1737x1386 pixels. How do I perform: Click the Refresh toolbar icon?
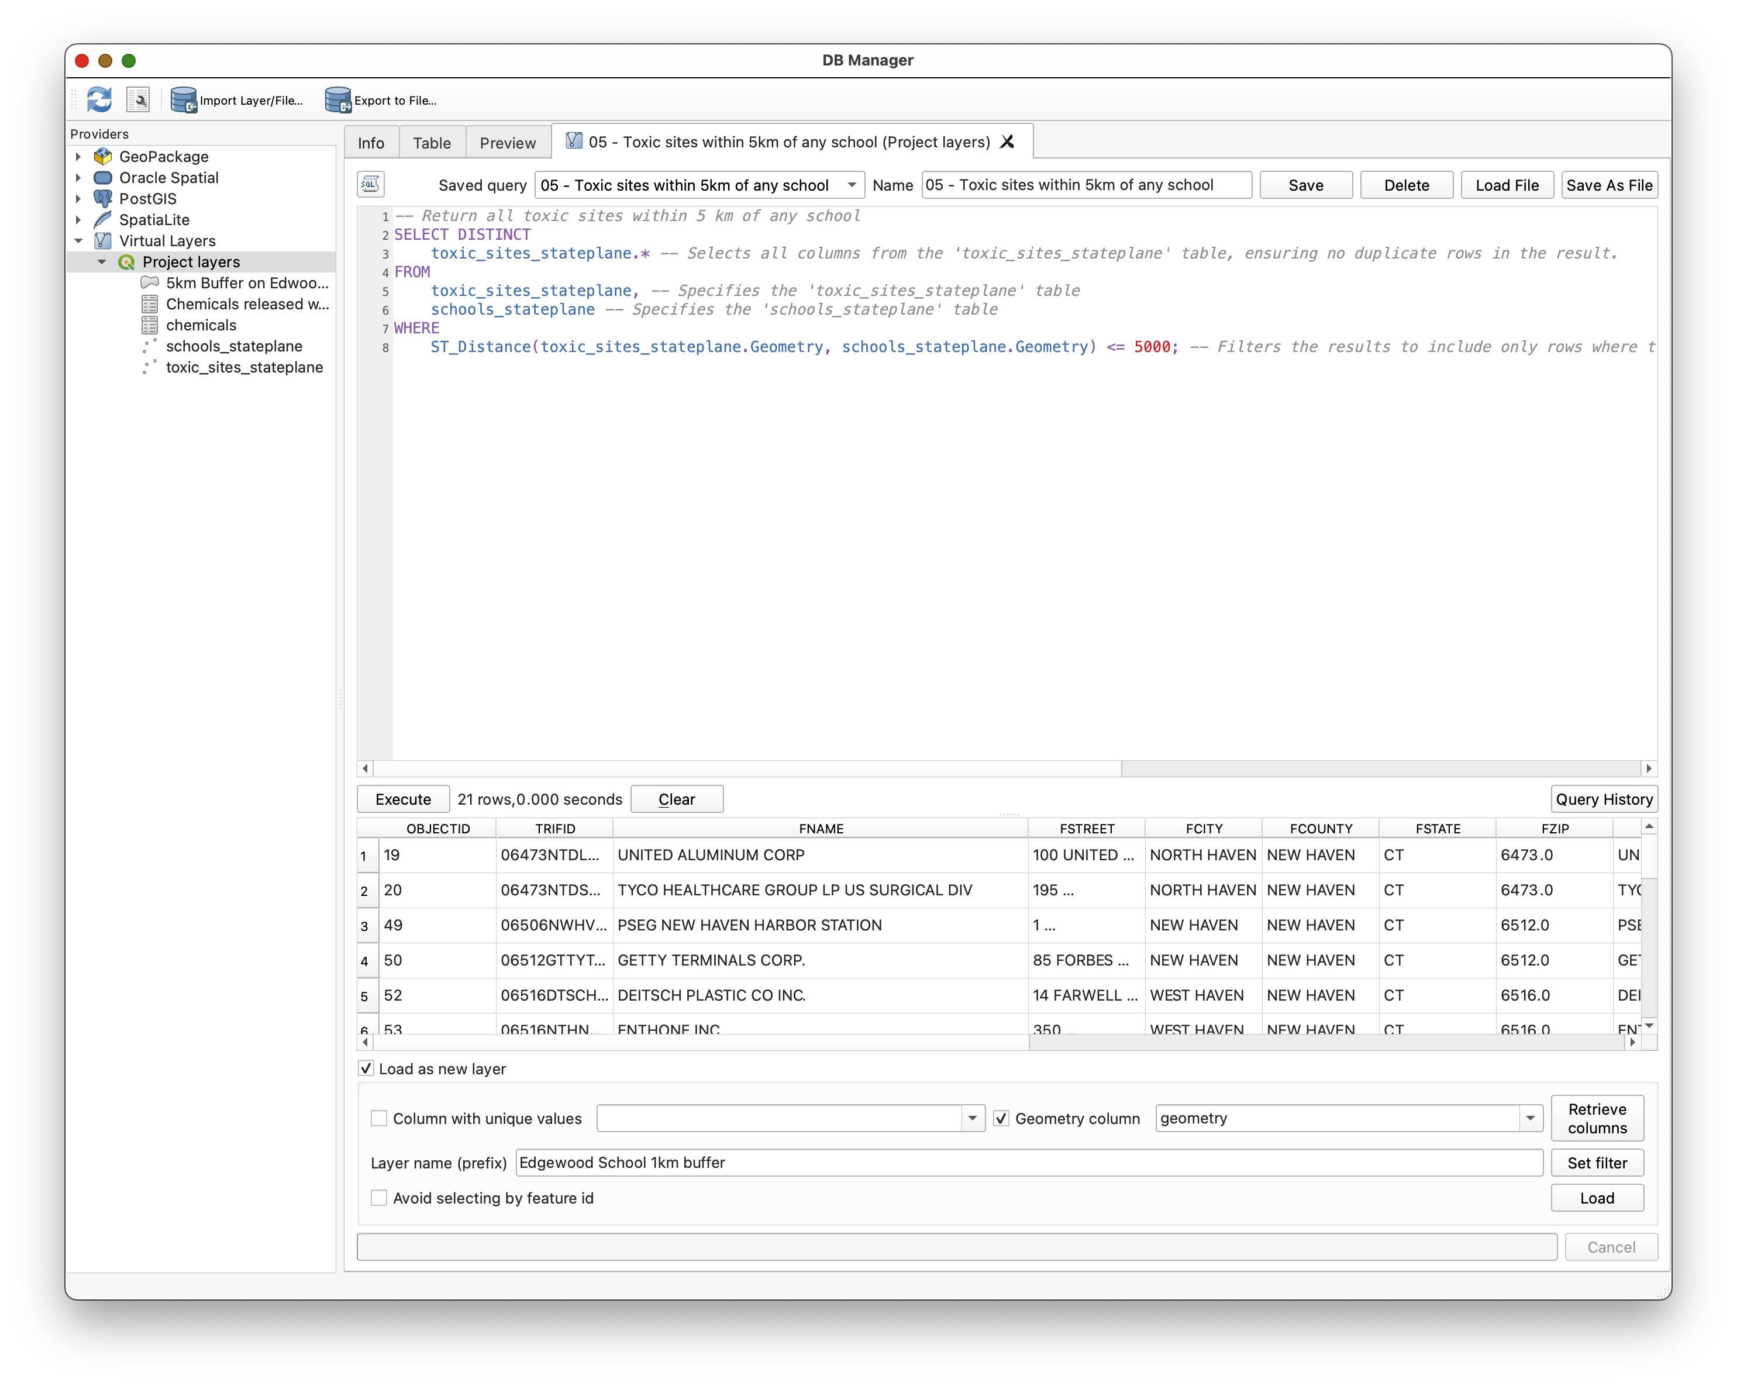[99, 100]
